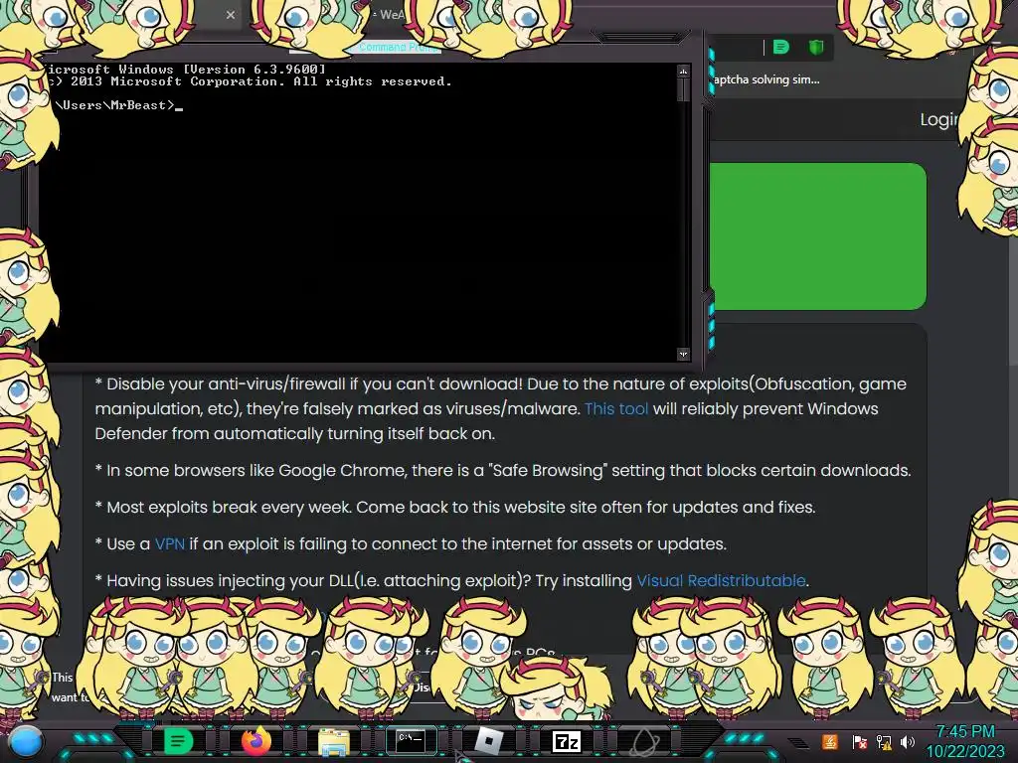Click the Command Prompt window title bar
This screenshot has width=1018, height=763.
364,48
